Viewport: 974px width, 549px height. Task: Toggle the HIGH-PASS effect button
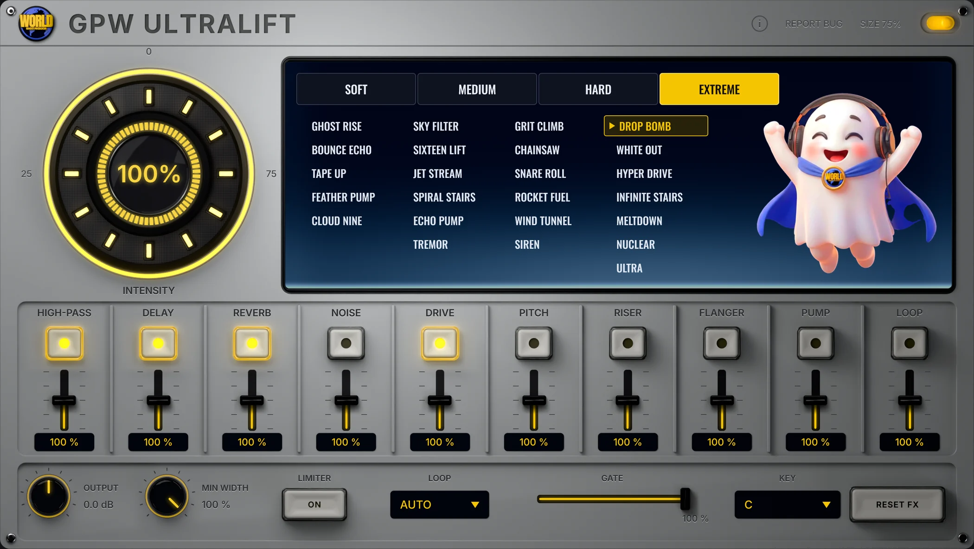pos(64,343)
